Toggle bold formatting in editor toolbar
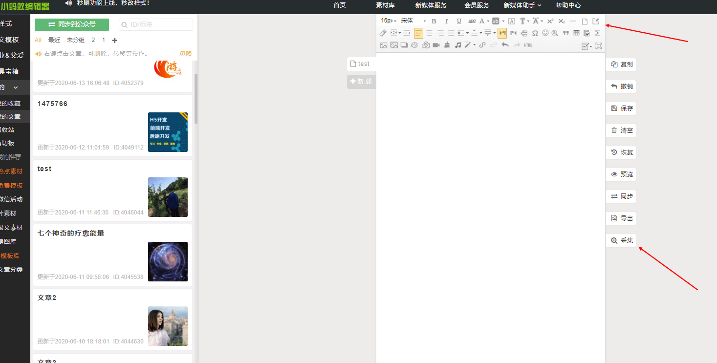 click(434, 21)
